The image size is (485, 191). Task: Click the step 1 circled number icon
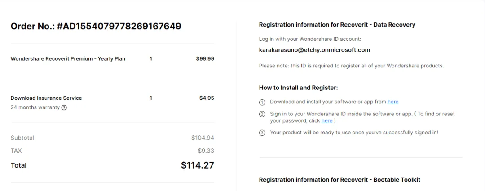click(x=262, y=102)
